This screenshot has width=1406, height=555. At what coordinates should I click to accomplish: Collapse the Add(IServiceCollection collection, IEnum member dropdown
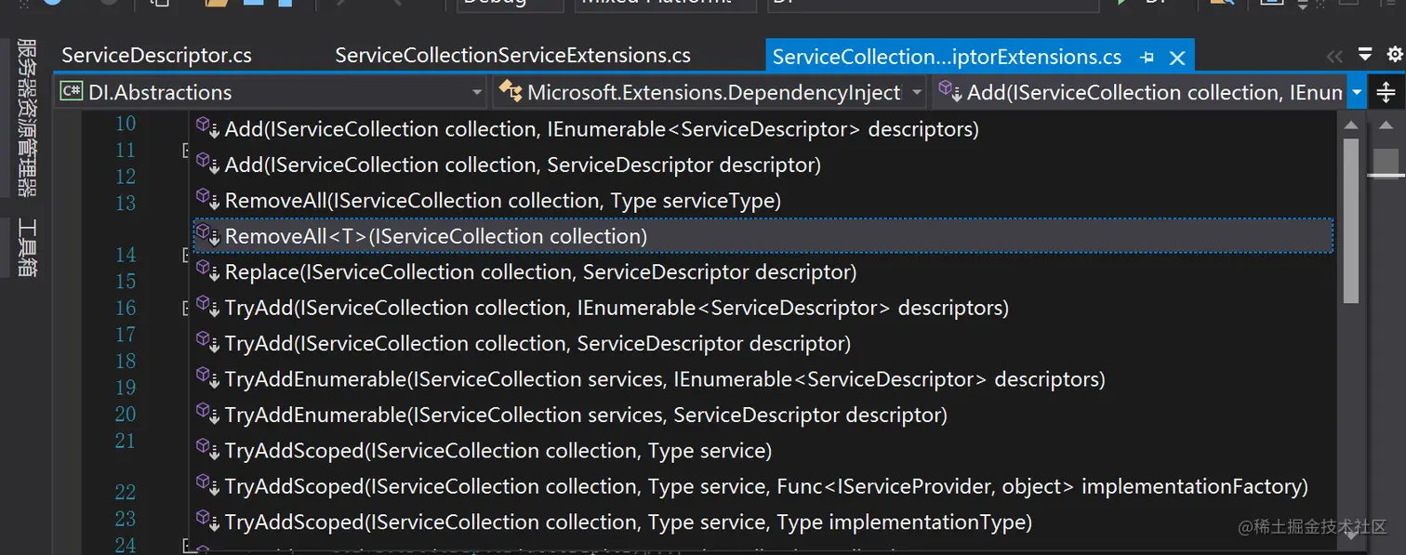point(1358,92)
